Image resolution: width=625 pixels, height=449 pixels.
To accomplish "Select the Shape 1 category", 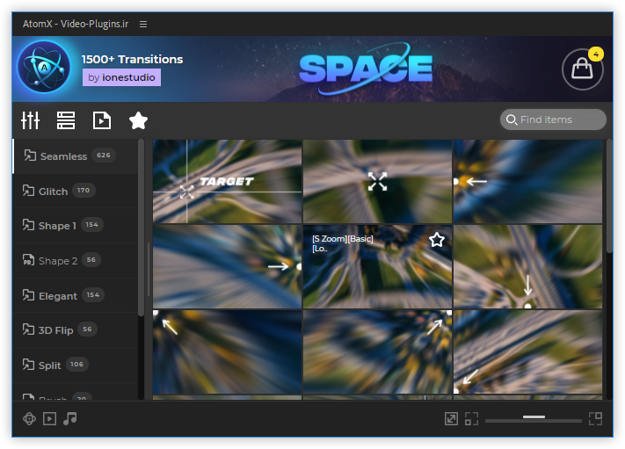I will 76,226.
